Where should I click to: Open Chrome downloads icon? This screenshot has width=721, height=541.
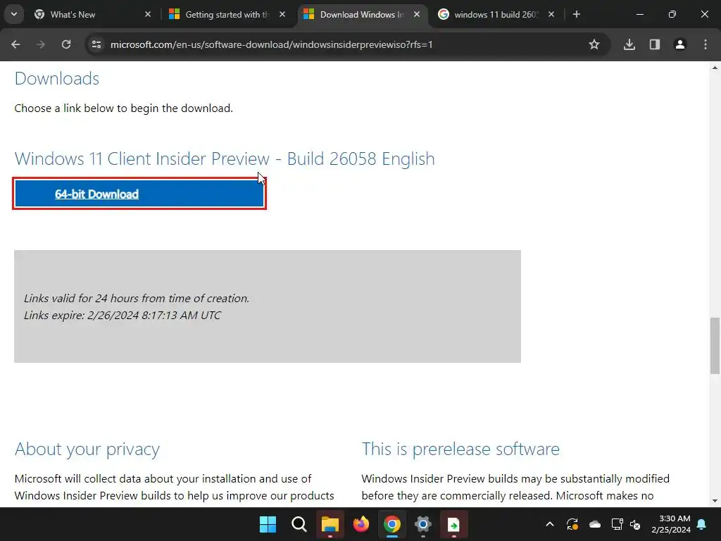coord(629,44)
